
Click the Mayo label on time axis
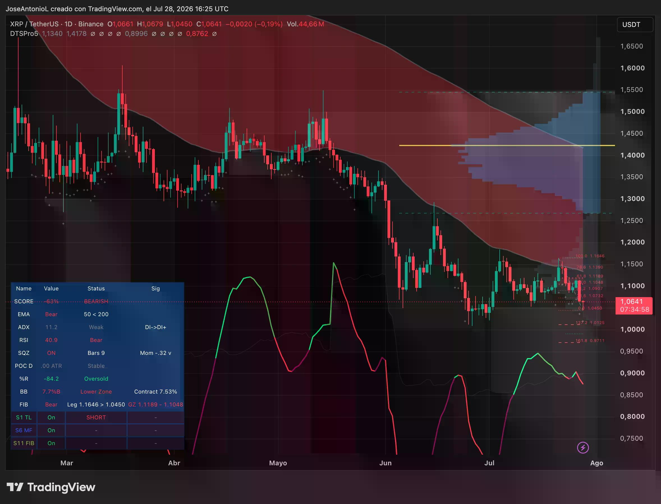[x=278, y=463]
